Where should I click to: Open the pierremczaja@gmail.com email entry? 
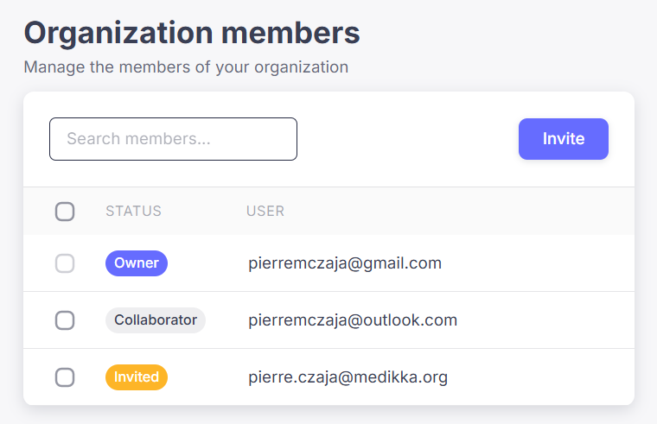tap(345, 263)
